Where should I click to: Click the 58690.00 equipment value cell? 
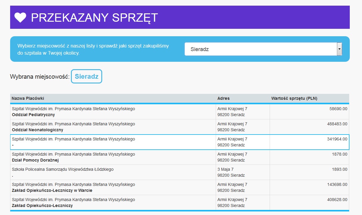(309, 112)
